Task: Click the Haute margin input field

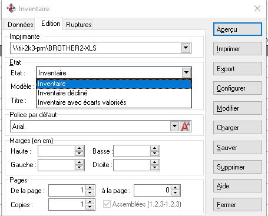Action: pyautogui.click(x=57, y=151)
